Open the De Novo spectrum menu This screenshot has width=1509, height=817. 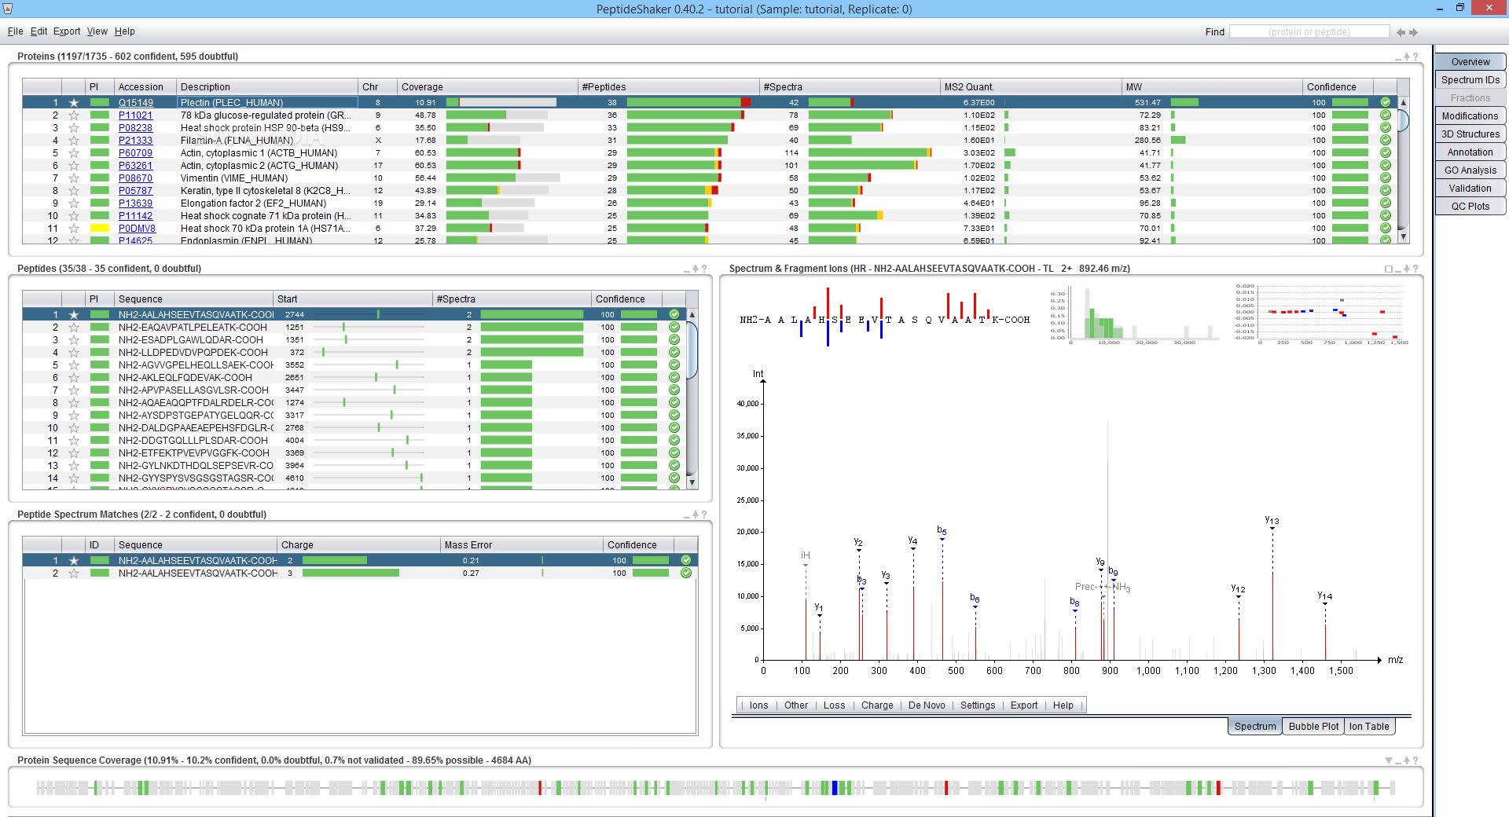[927, 705]
